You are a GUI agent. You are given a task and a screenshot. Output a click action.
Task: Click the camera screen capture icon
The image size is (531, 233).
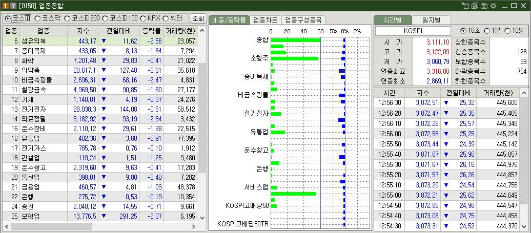point(484,6)
